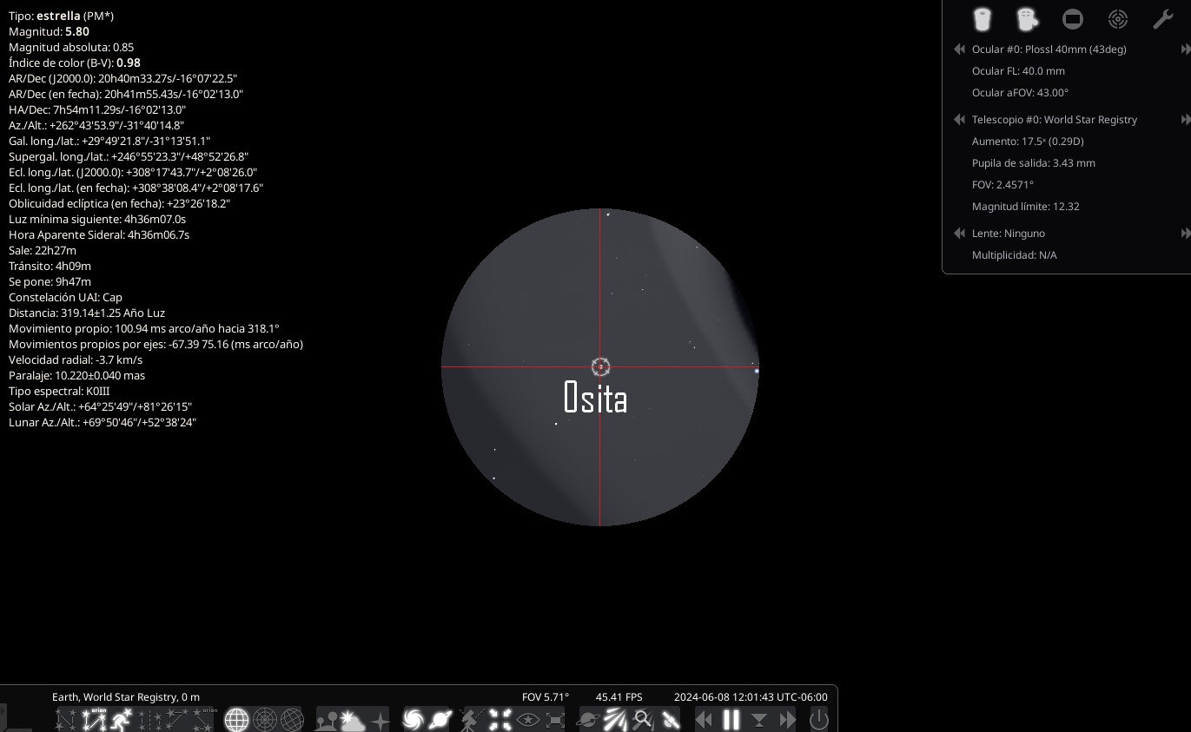1191x732 pixels.
Task: Center view on selected object icon
Action: coord(500,719)
